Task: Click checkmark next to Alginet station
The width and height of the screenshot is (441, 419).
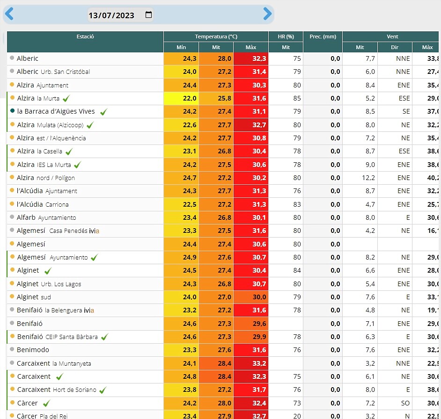Action: tap(48, 271)
